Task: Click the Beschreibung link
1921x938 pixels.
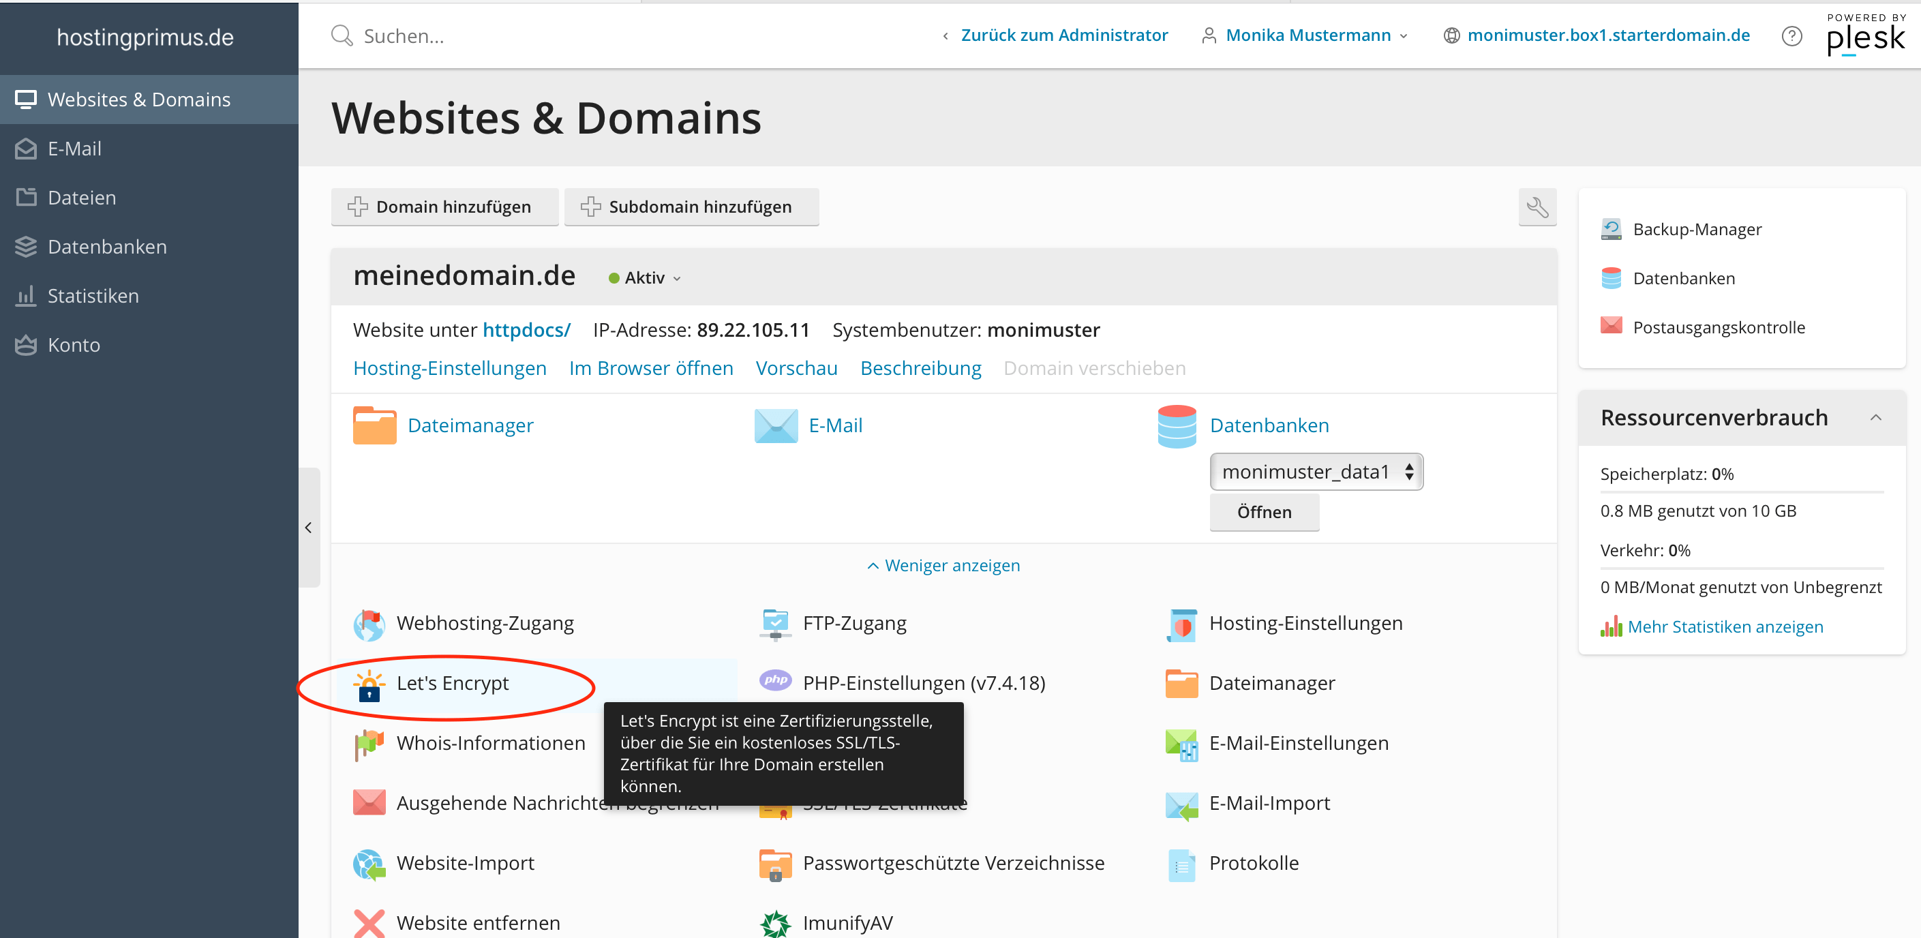Action: 920,368
